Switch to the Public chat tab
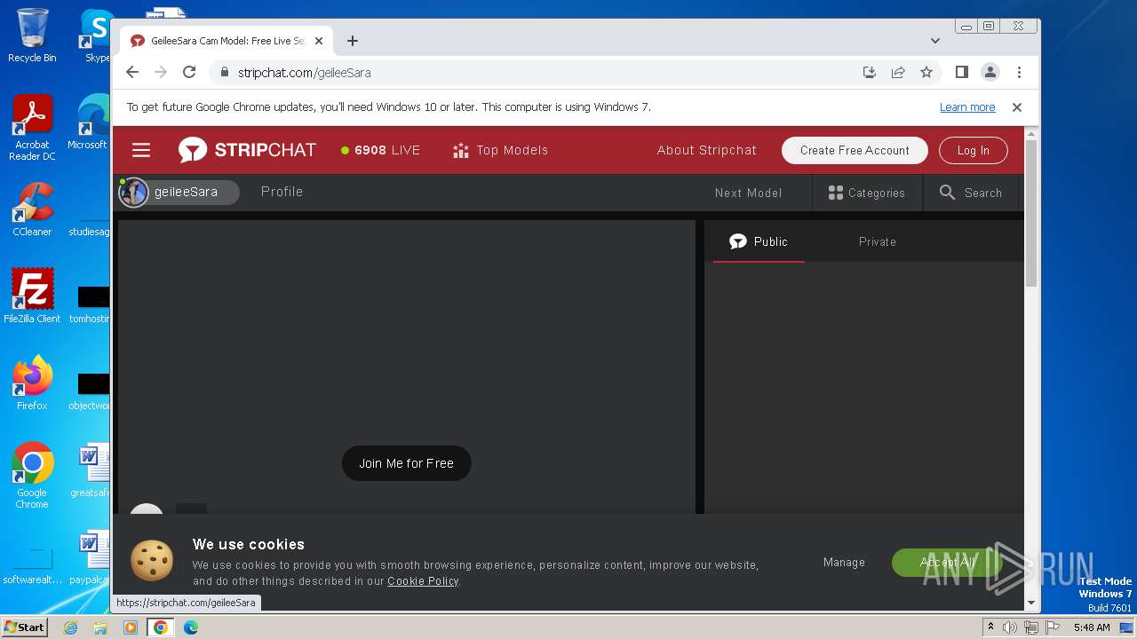The width and height of the screenshot is (1137, 639). click(759, 241)
